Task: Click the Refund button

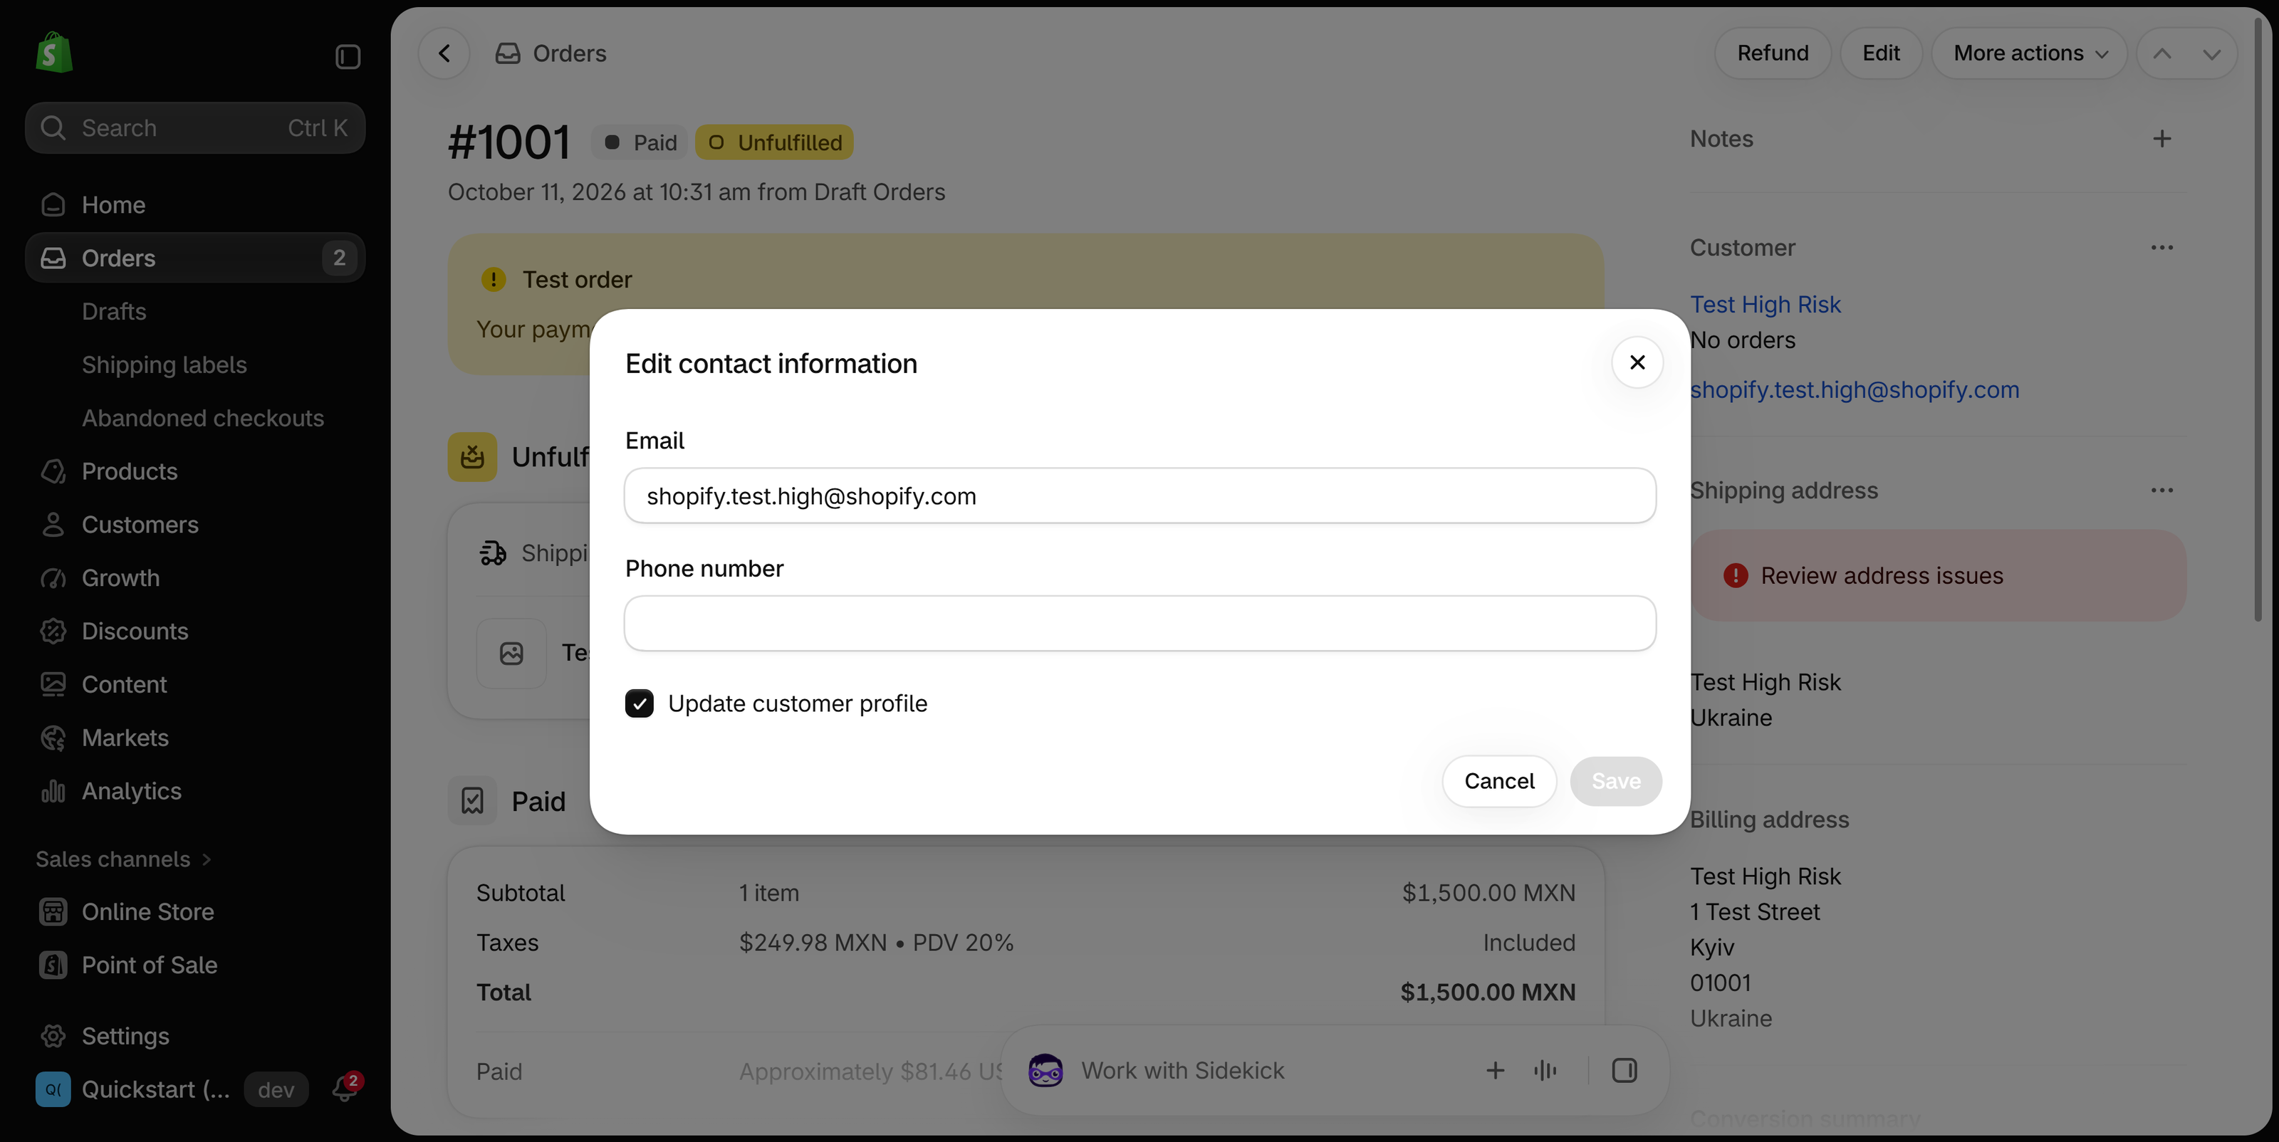Action: (x=1772, y=53)
